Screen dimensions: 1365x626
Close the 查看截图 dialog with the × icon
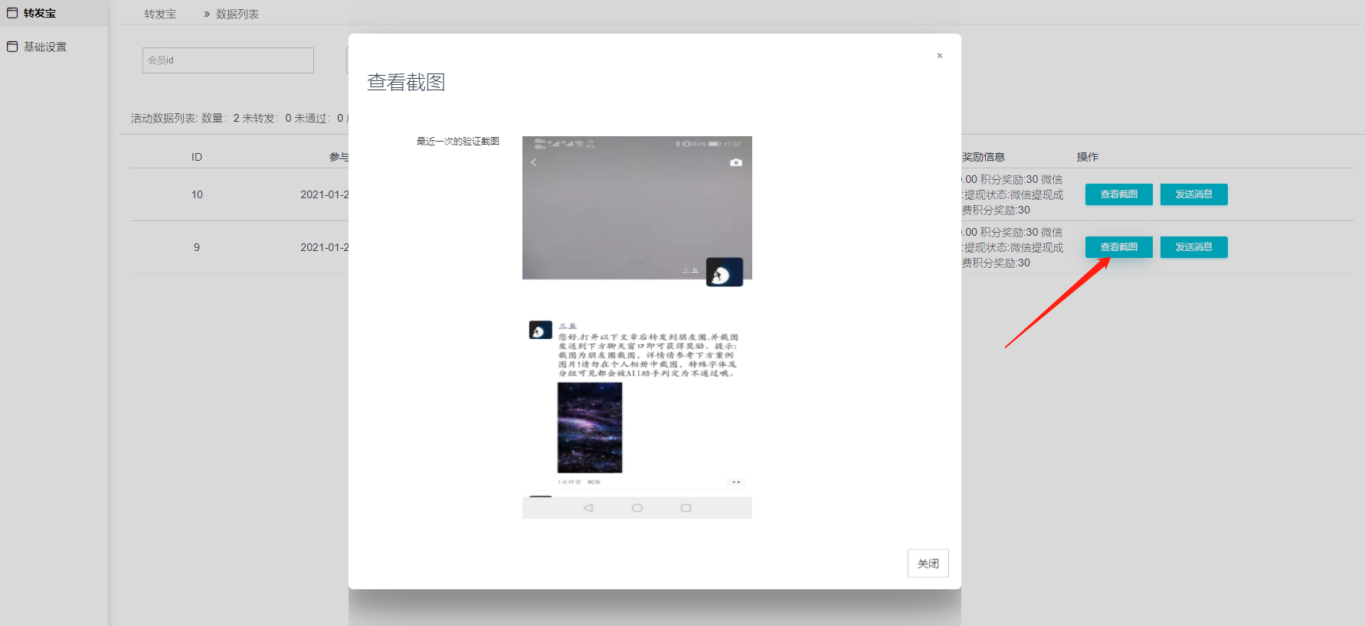coord(939,56)
